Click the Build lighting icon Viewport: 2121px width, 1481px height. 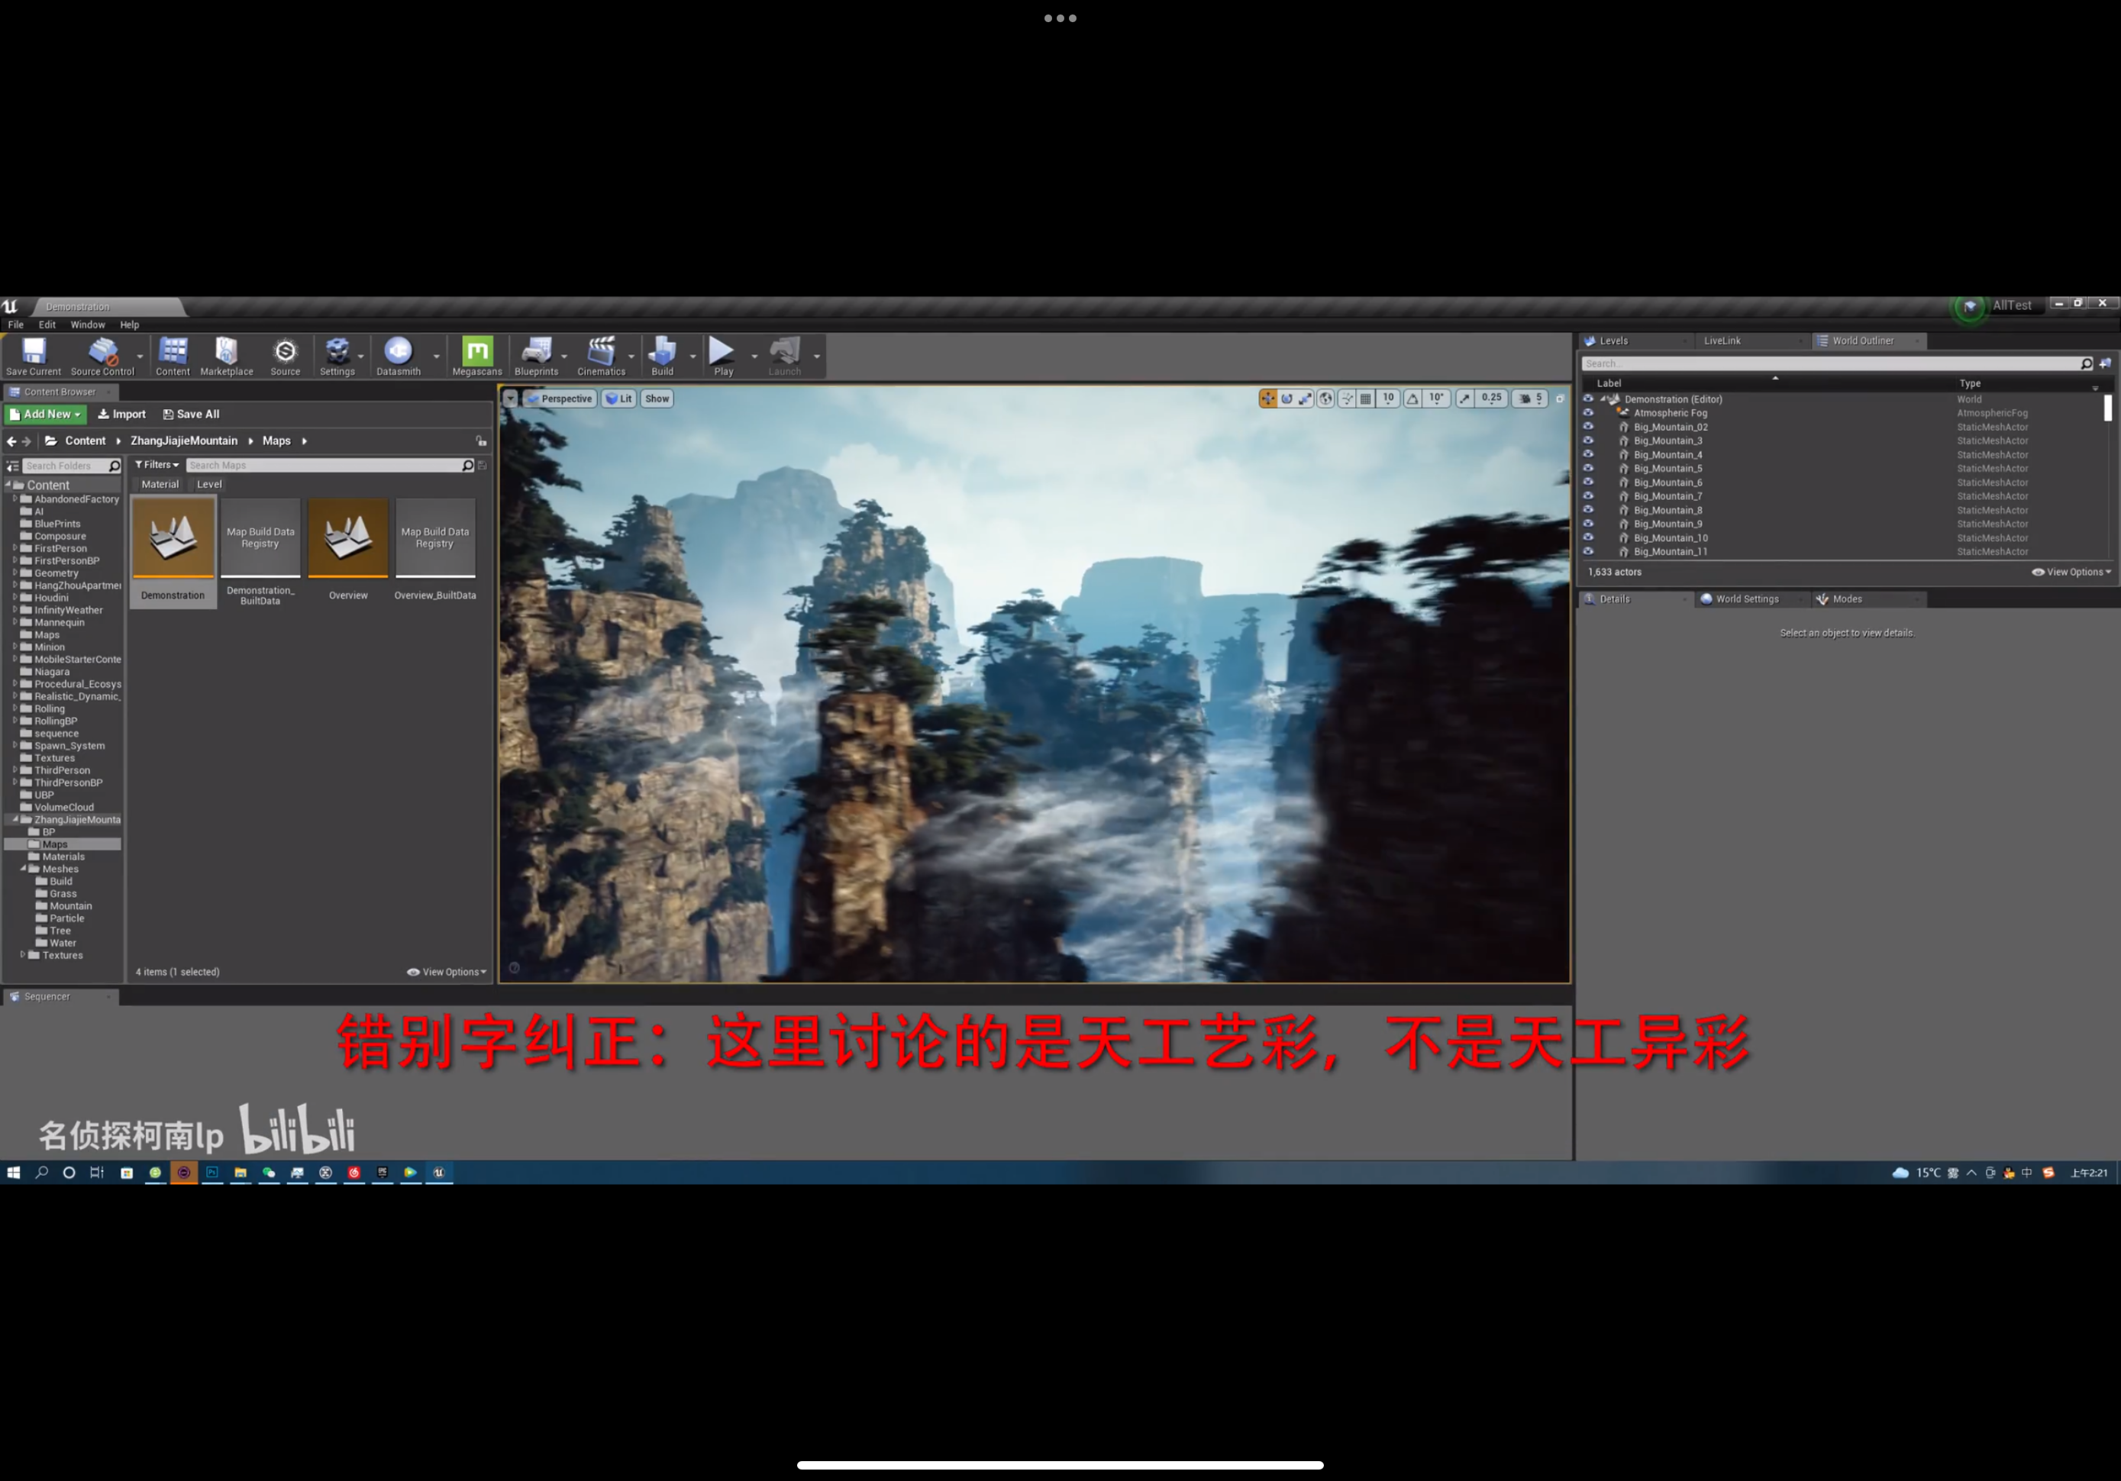(663, 352)
